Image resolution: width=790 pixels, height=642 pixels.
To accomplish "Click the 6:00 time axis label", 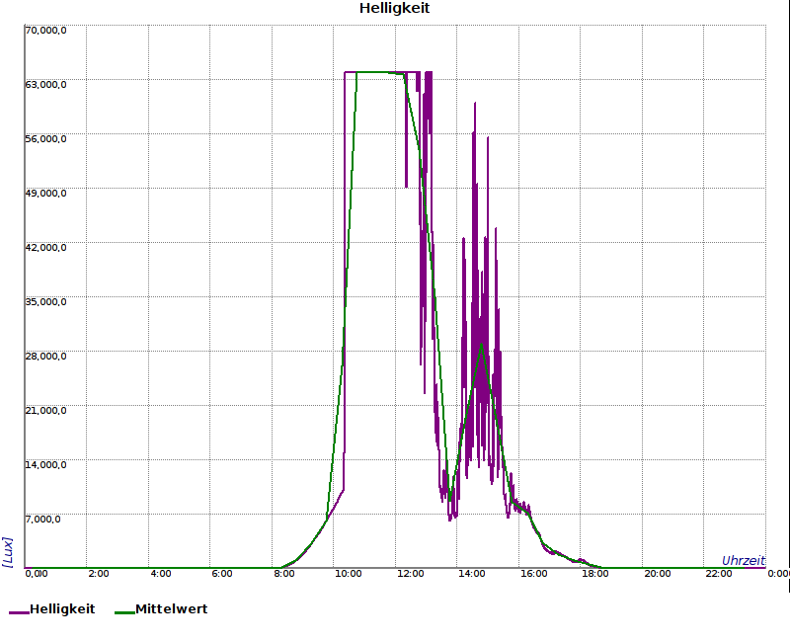I will (221, 574).
